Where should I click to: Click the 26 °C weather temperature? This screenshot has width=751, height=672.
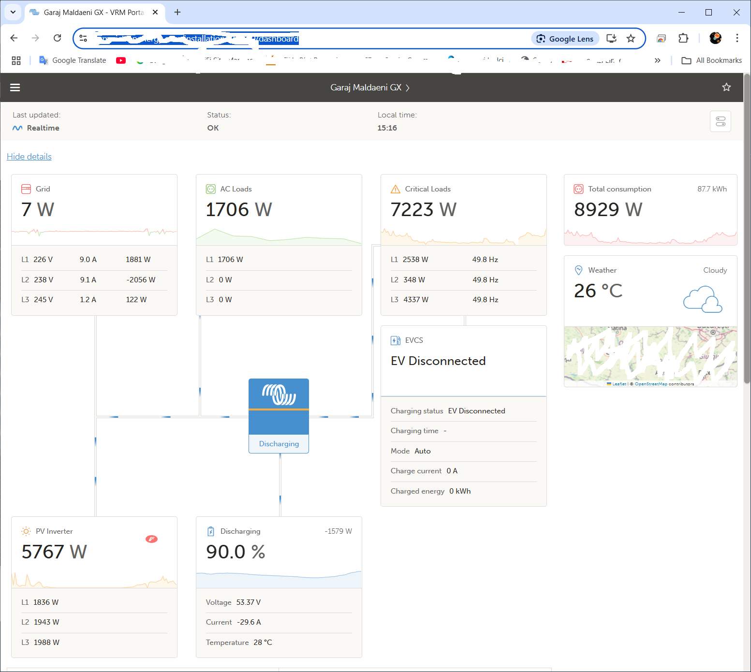click(598, 291)
